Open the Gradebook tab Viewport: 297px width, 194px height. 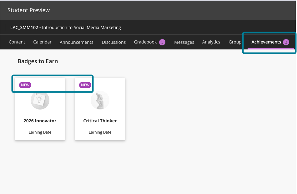pos(145,42)
